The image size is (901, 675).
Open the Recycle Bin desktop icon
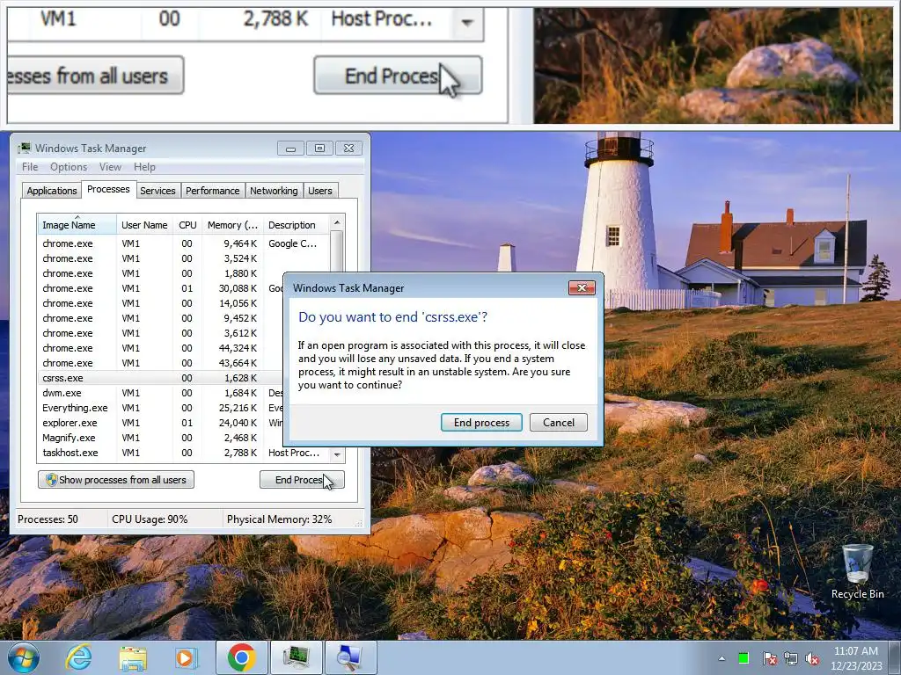pos(857,571)
